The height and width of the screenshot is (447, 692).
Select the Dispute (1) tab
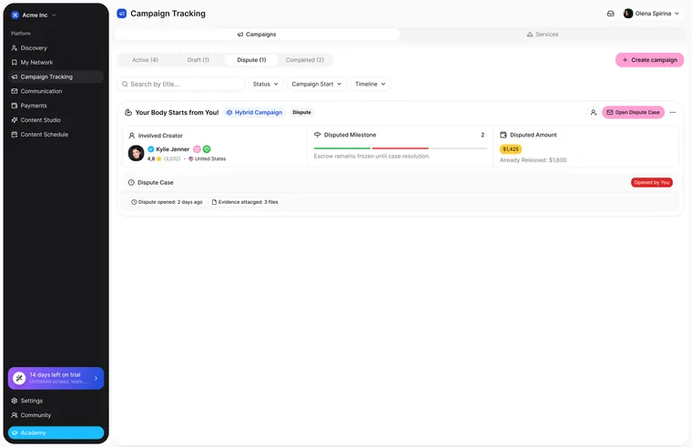point(251,60)
